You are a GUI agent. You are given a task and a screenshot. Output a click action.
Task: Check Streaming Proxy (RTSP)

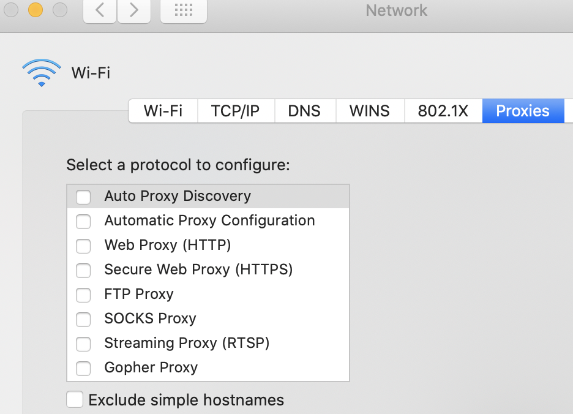[x=83, y=344]
